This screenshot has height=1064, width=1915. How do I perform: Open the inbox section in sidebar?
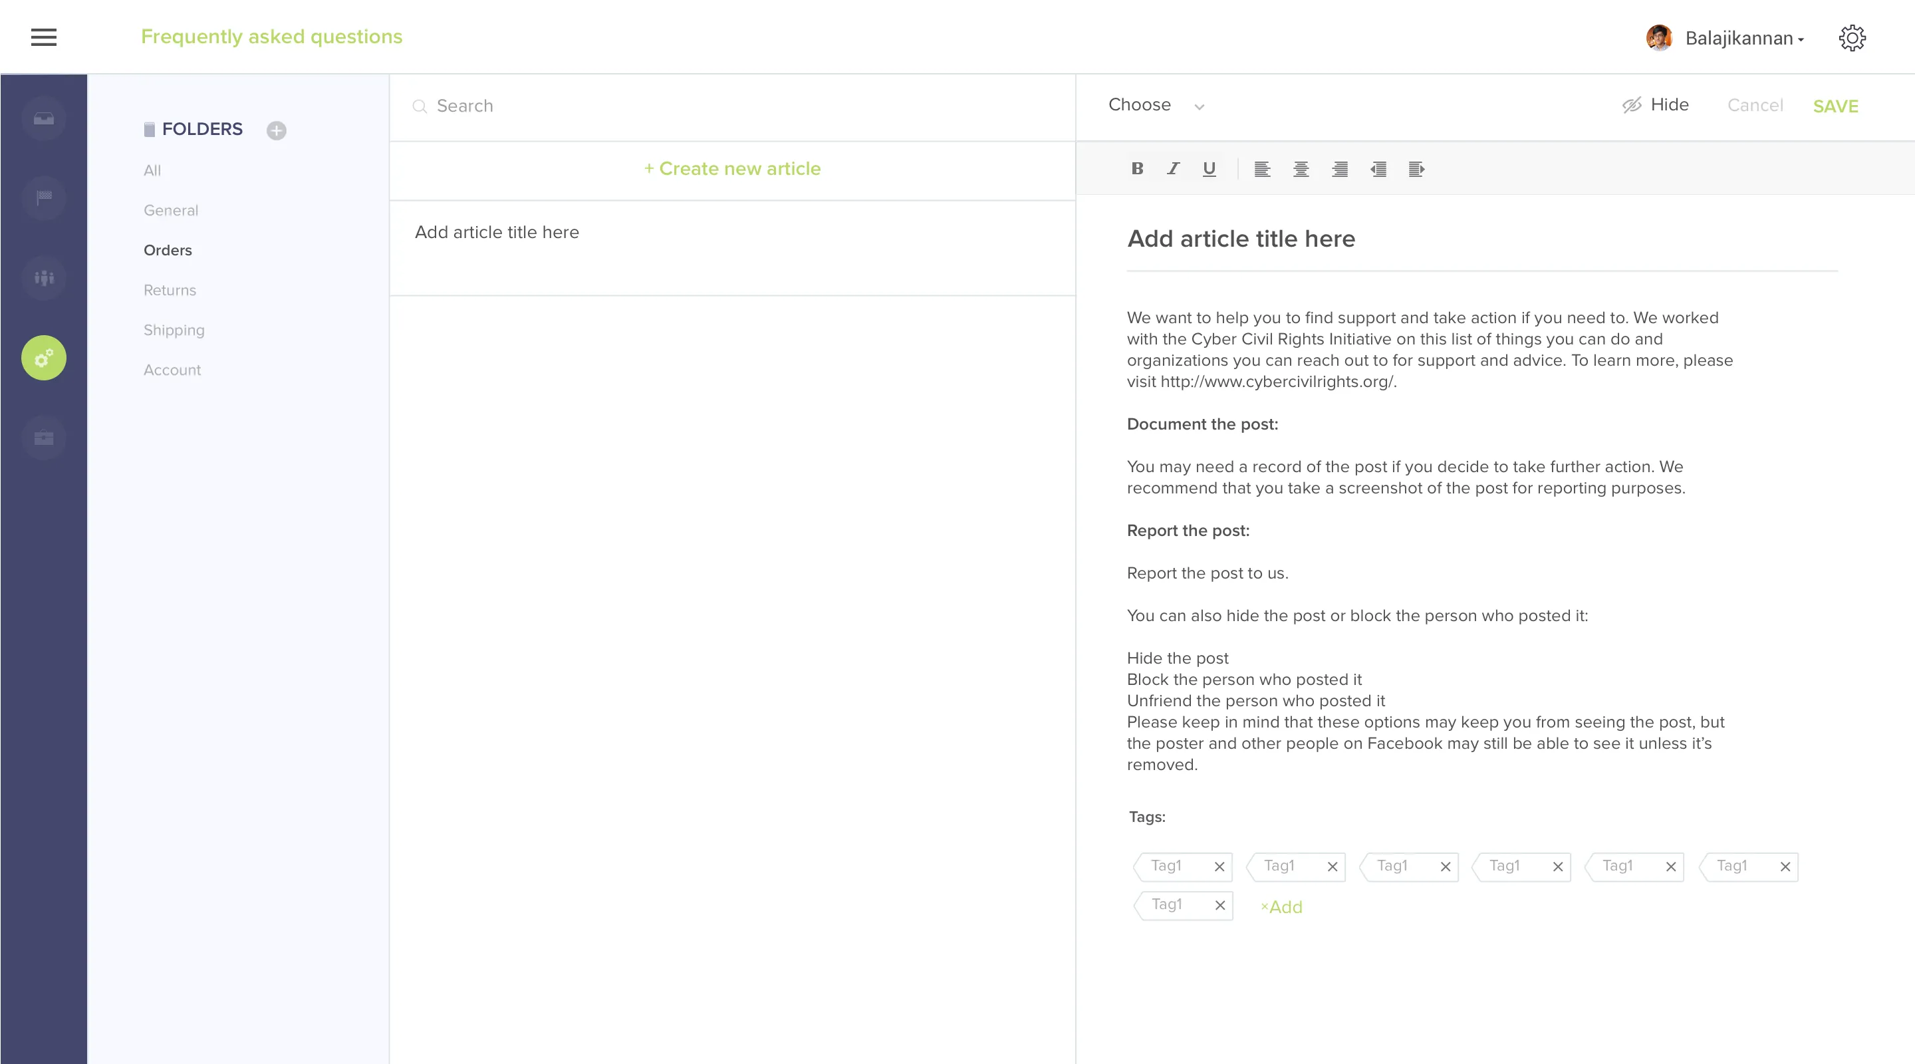pyautogui.click(x=44, y=118)
